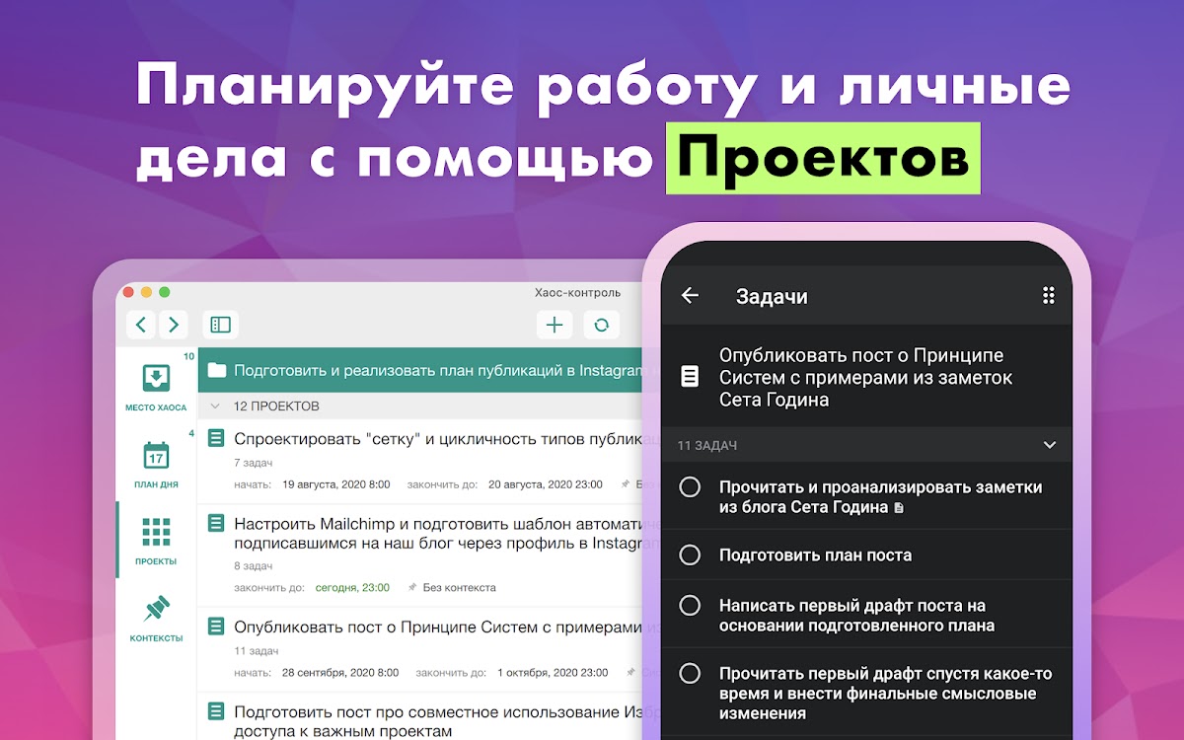Click the note attachment icon beside Сета Година task

pos(898,508)
